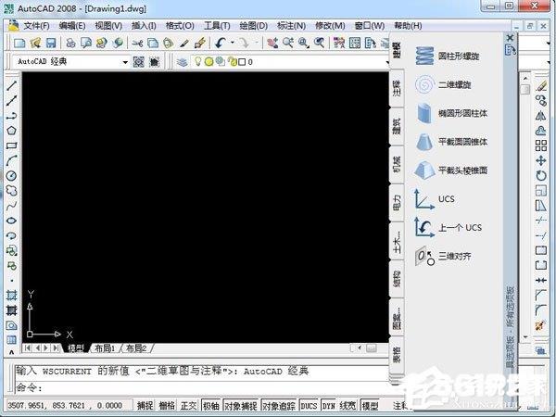The image size is (556, 417).
Task: Click the Save icon
Action: pos(51,44)
